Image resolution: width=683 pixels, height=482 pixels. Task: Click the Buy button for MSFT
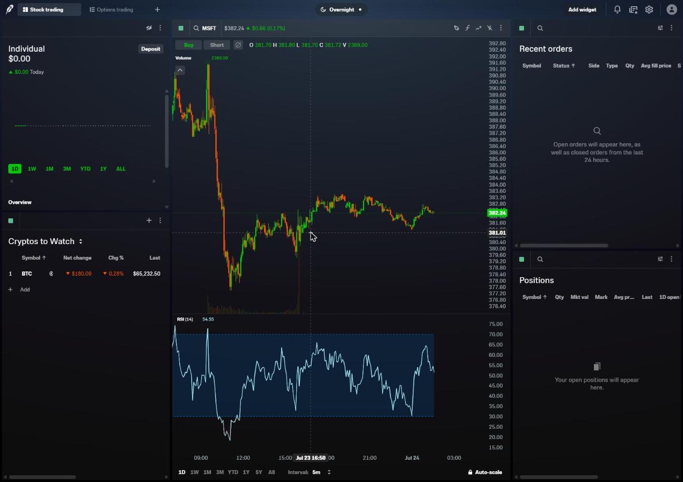coord(188,45)
